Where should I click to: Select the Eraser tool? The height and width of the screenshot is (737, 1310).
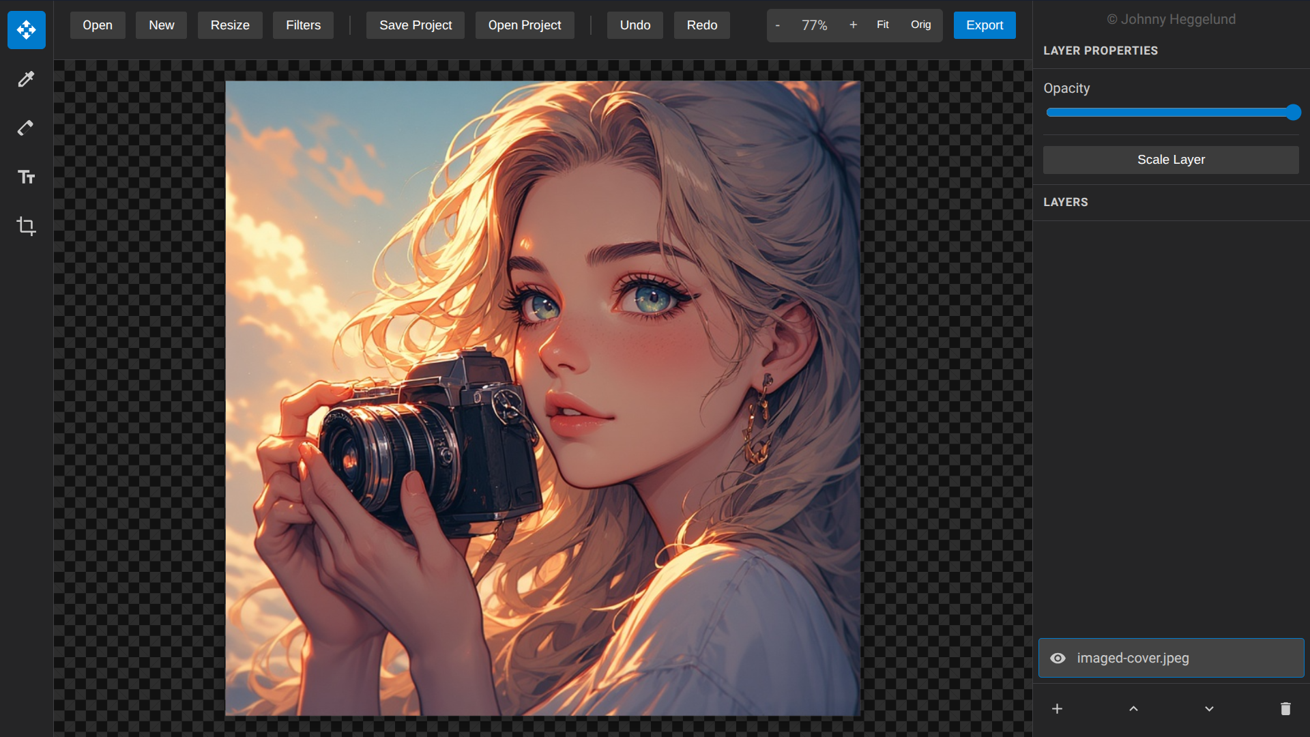click(26, 128)
